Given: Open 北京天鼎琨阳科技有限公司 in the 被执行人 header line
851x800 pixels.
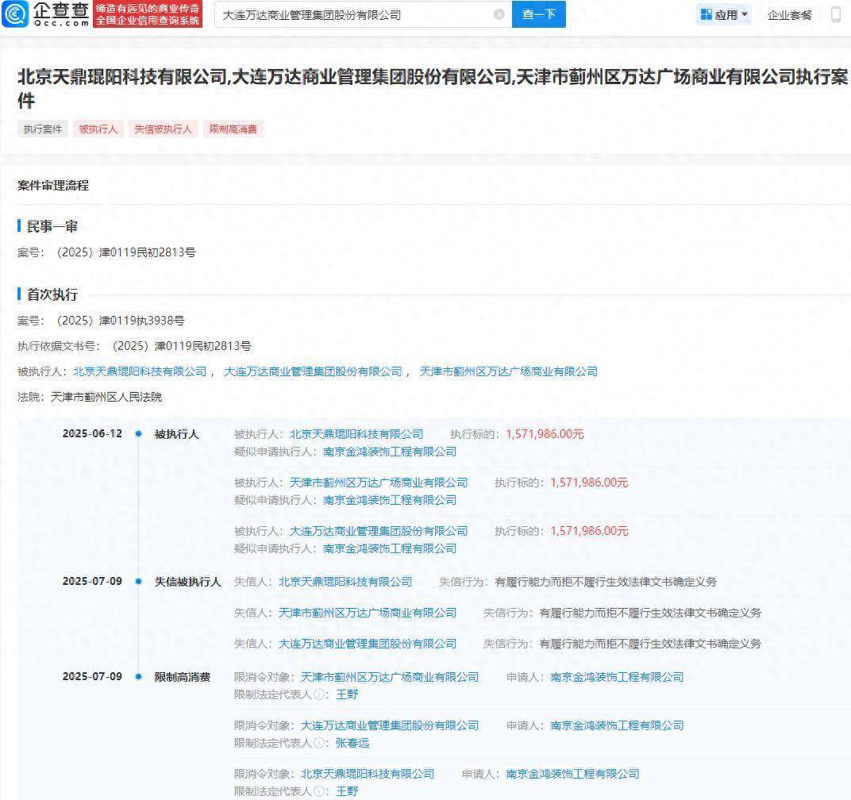Looking at the screenshot, I should (x=140, y=371).
